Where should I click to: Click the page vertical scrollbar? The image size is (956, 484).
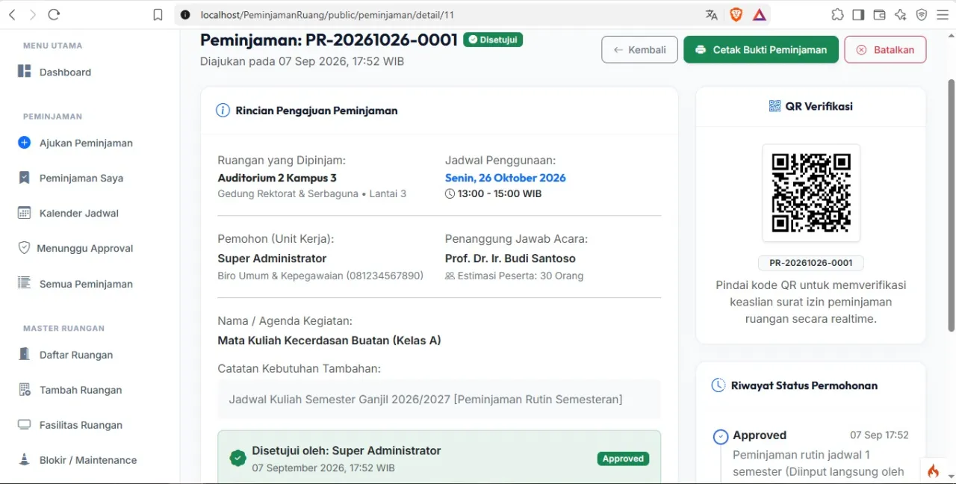pyautogui.click(x=951, y=205)
